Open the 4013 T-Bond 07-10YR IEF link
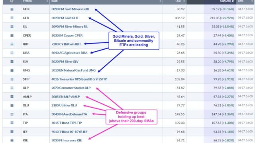Screen dimensions: 255x143 [x=69, y=131]
